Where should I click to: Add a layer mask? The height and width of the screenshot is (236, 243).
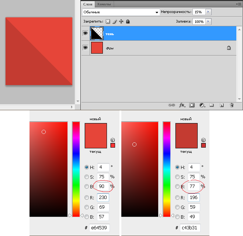pyautogui.click(x=192, y=105)
